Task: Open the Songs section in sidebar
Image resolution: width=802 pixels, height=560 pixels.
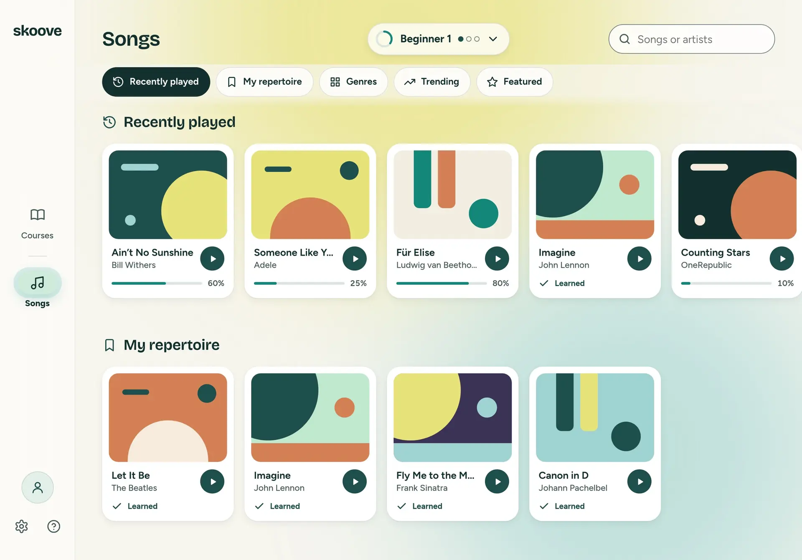Action: pyautogui.click(x=37, y=288)
